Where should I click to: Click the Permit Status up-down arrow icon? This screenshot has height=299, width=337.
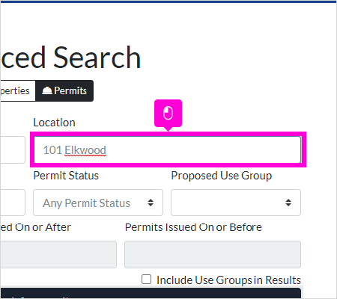pos(151,203)
